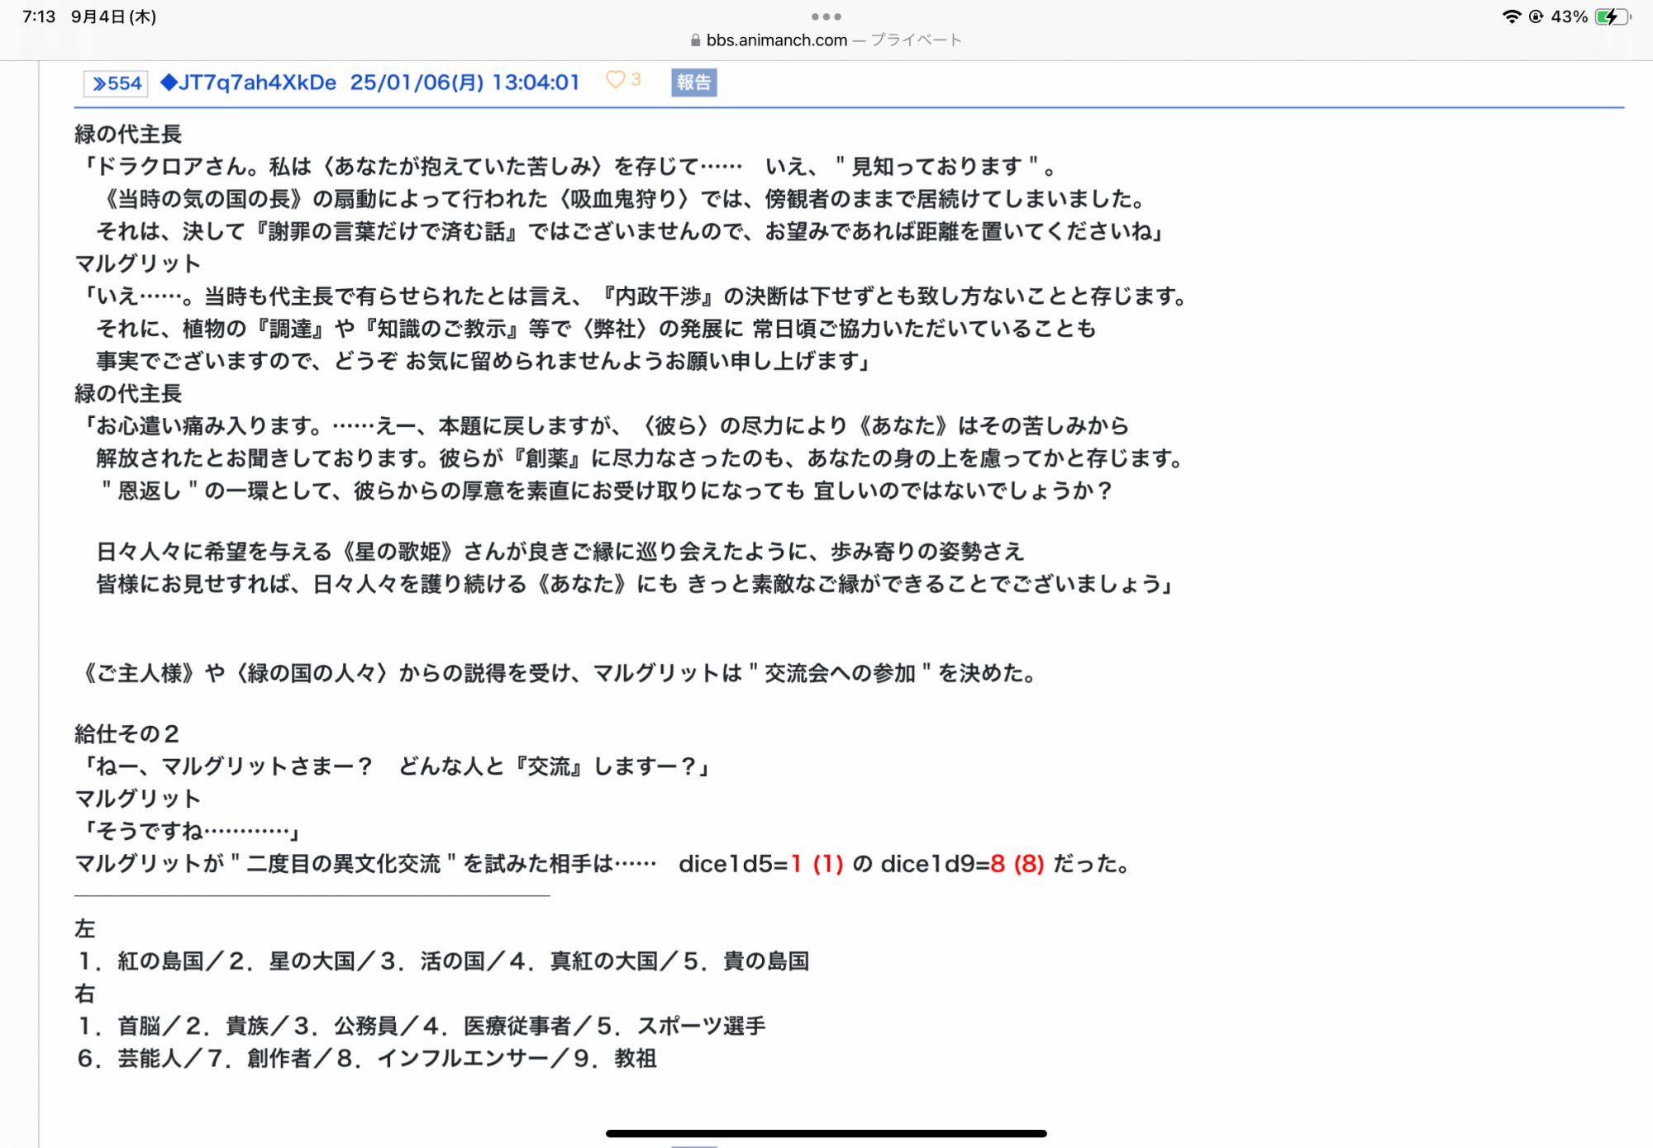
Task: Tap the three-dot multitasking menu at top
Action: (826, 17)
